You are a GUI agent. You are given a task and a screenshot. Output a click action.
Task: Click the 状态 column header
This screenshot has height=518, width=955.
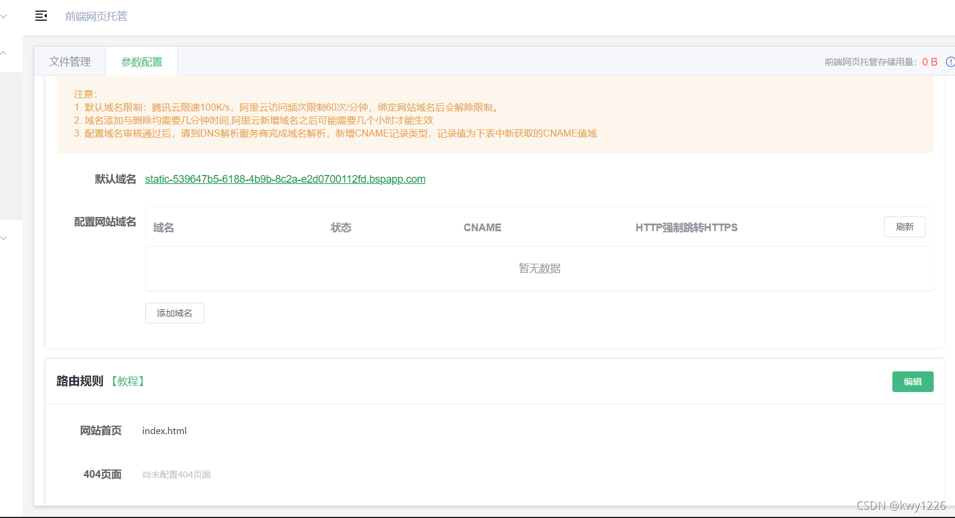(x=341, y=228)
